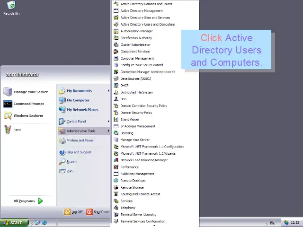Click the Remote Storage icon

click(116, 187)
